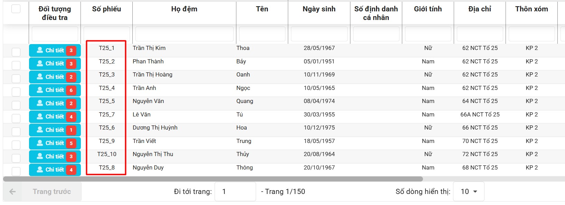Focus the Đi tới trang page number field
Viewport: 565px width, 205px height.
235,192
